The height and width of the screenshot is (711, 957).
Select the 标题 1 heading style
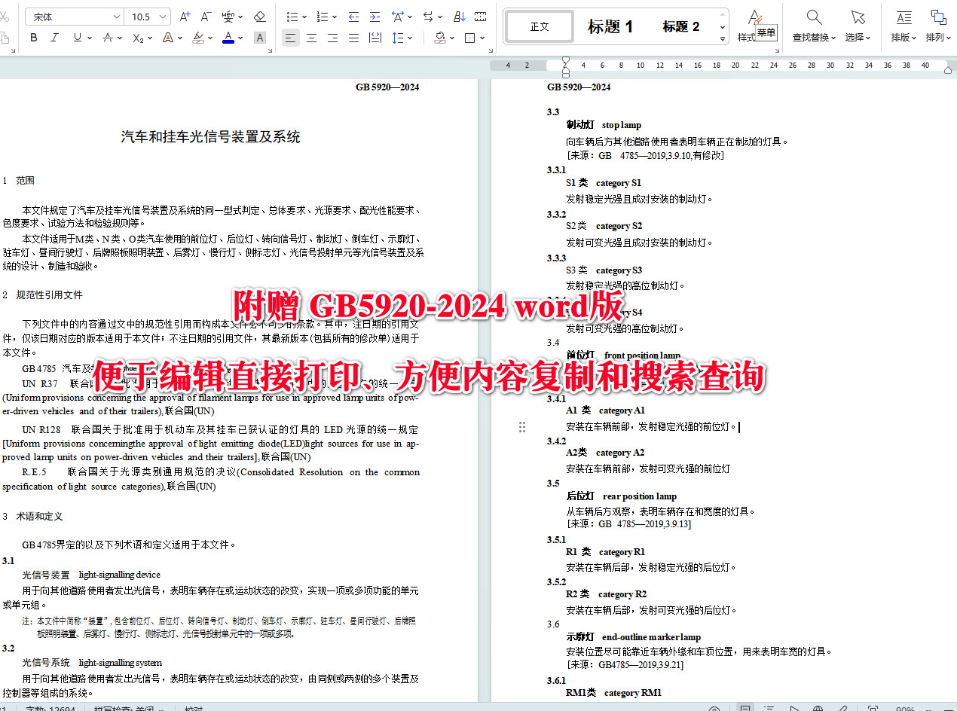[611, 26]
